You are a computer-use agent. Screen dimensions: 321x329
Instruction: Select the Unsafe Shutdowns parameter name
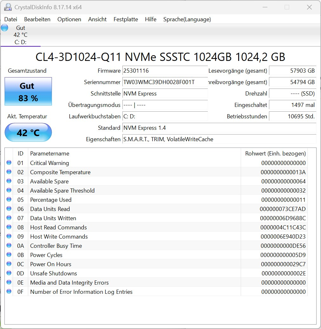[54, 273]
